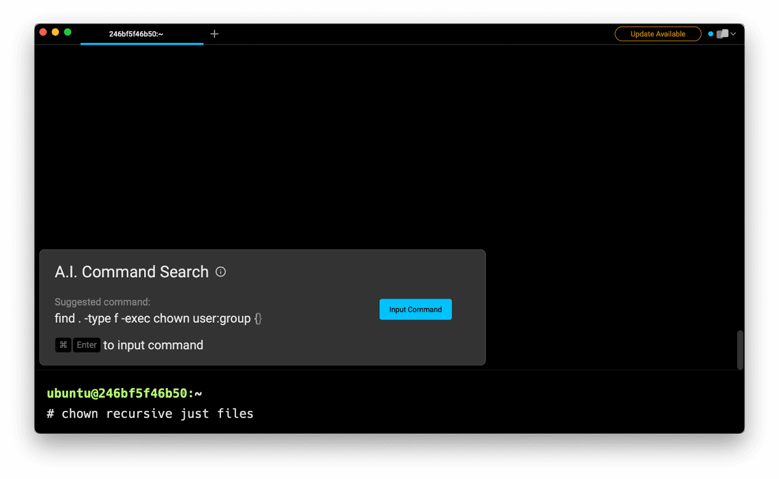The image size is (779, 479).
Task: Click the user avatar icon in the title bar
Action: pyautogui.click(x=723, y=34)
